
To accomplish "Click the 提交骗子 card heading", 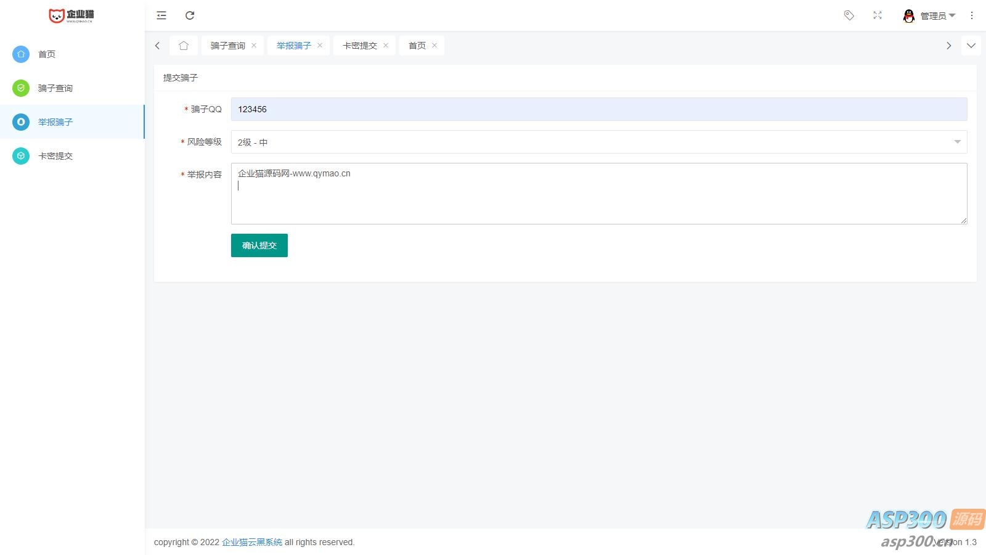I will [181, 78].
